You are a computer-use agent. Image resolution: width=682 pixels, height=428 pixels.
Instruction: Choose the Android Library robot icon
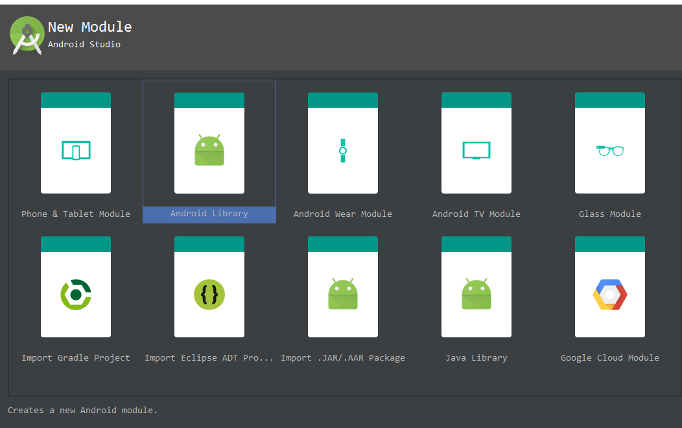209,150
